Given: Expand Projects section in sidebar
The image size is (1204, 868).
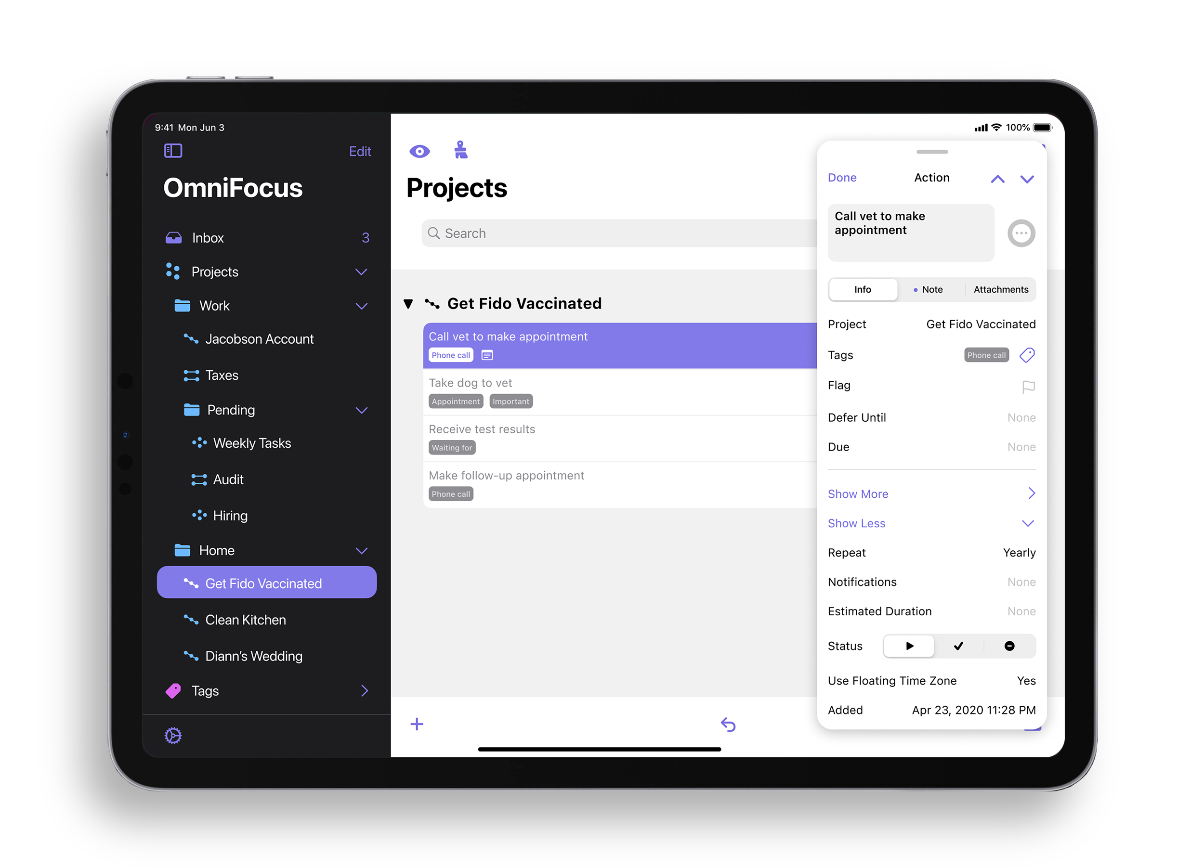Looking at the screenshot, I should (x=364, y=272).
